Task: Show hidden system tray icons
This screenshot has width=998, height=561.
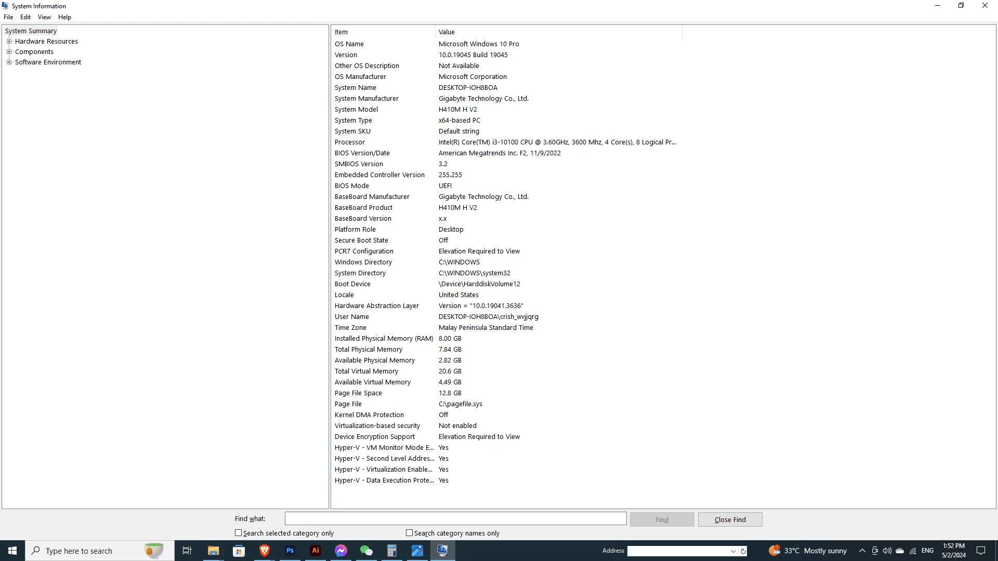Action: (862, 551)
